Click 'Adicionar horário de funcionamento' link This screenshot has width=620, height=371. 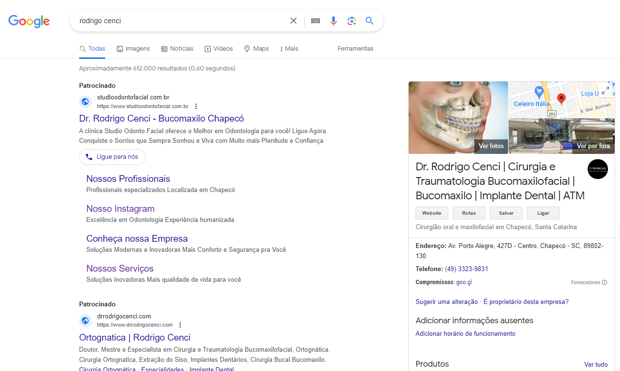(466, 334)
